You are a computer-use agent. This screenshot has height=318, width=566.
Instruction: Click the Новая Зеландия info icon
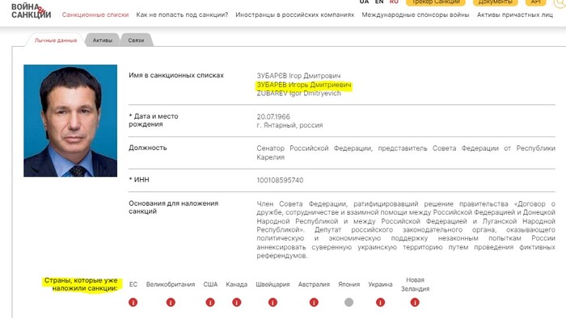[x=415, y=302]
